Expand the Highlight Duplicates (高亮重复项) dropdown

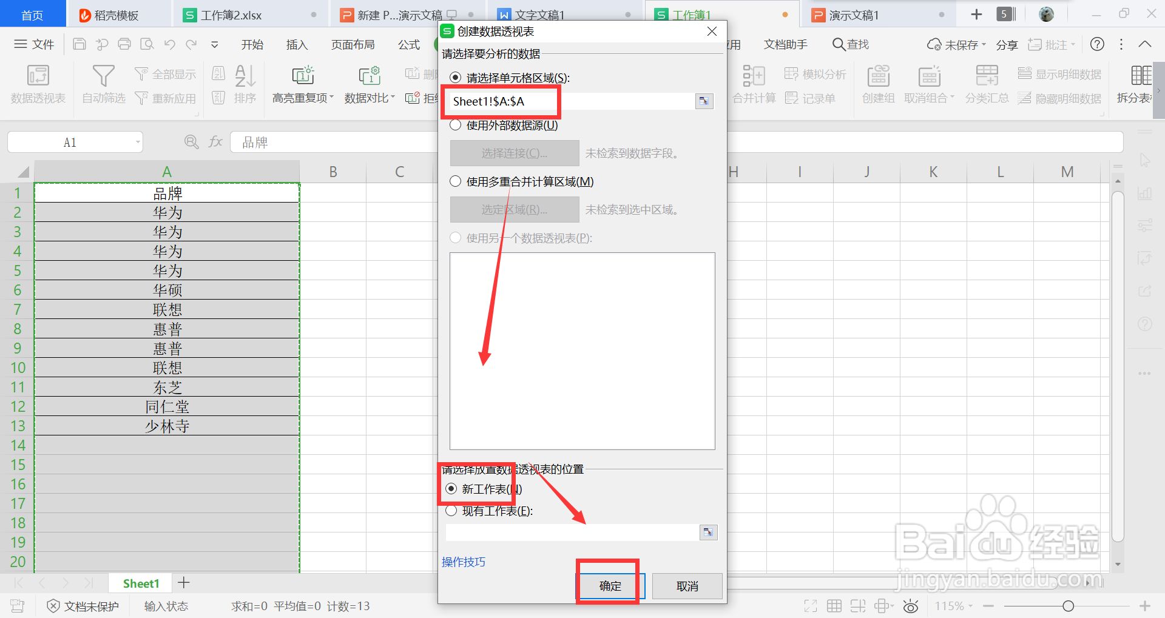(332, 98)
